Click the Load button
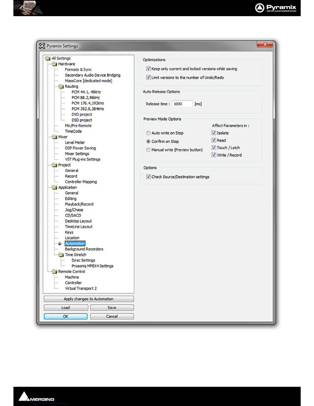314x406 pixels. pyautogui.click(x=66, y=308)
